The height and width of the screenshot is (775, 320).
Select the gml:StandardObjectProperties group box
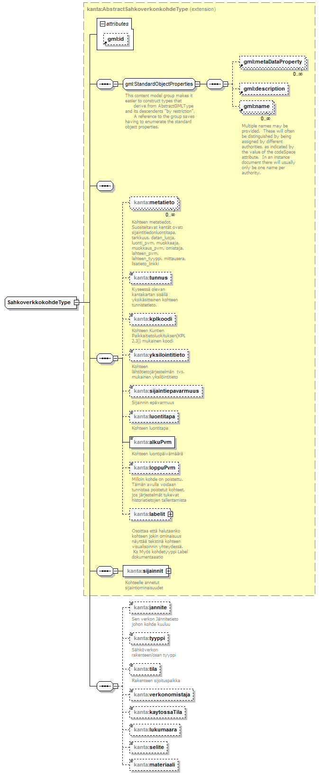[159, 84]
